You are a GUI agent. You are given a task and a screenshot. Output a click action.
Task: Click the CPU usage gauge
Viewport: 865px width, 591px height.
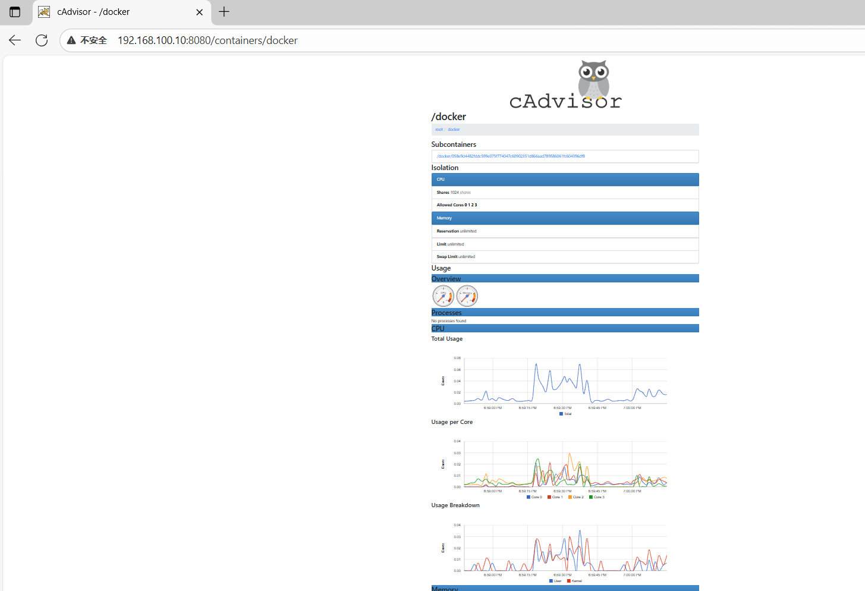[x=443, y=295]
